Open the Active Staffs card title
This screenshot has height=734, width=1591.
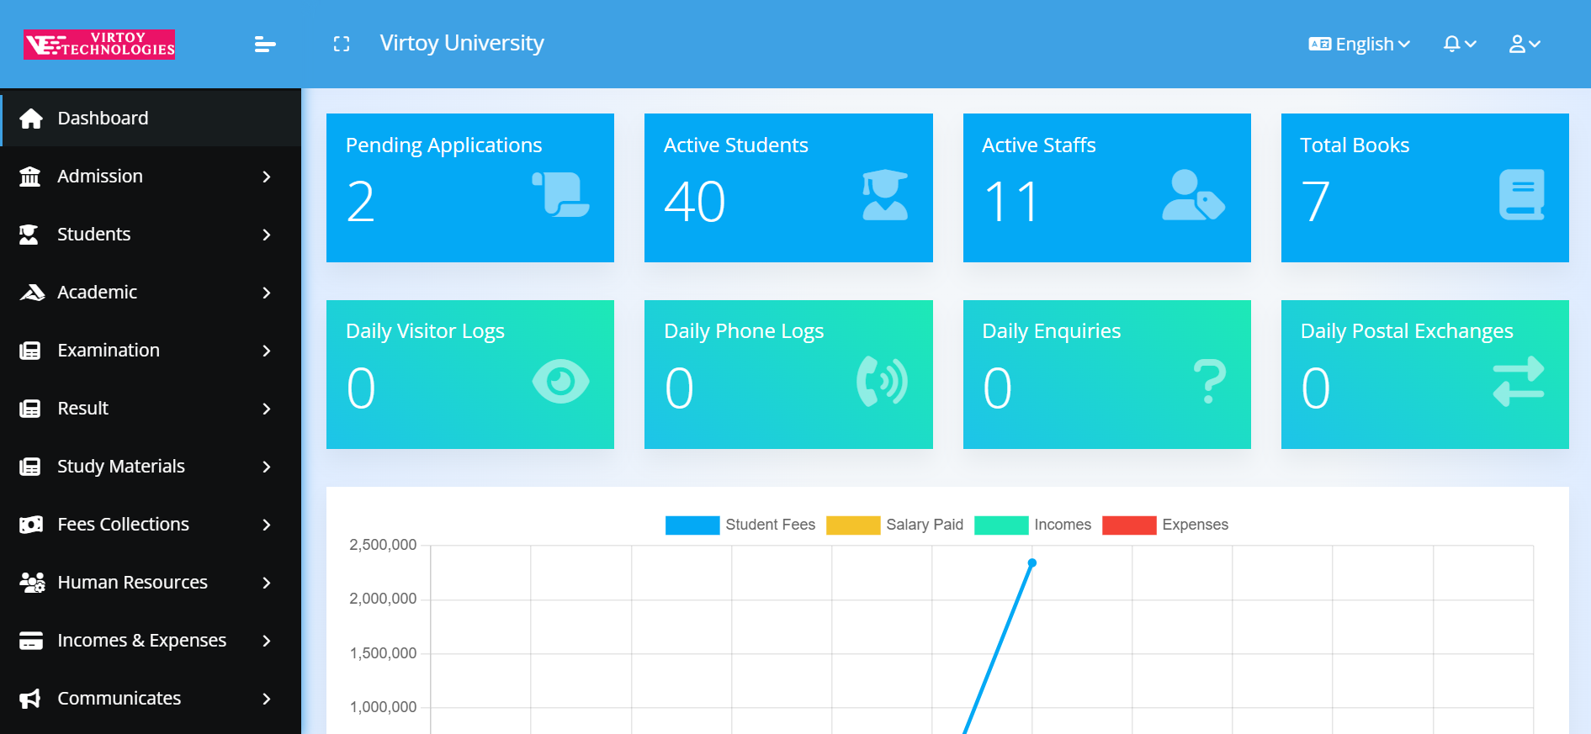point(1039,145)
